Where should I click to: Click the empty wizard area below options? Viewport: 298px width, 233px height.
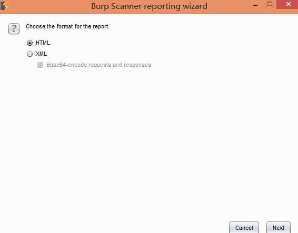(x=149, y=143)
